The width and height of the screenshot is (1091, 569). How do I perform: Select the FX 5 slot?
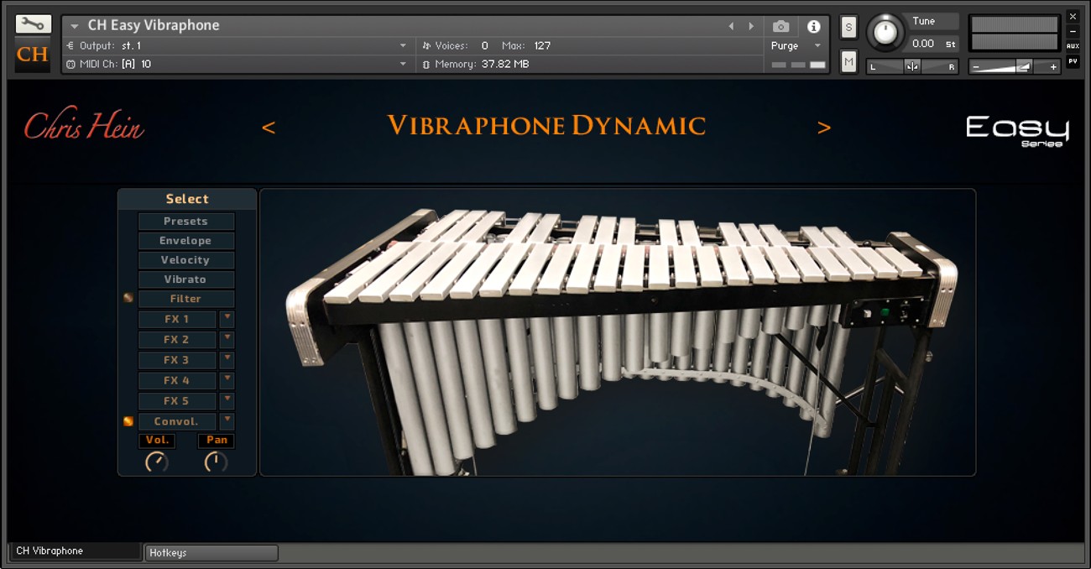click(177, 400)
